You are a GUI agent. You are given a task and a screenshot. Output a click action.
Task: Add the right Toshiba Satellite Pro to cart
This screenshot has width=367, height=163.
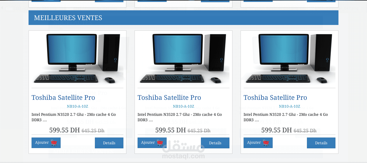coord(258,143)
